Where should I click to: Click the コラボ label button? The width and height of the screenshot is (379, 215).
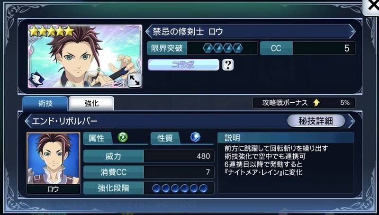pos(183,65)
